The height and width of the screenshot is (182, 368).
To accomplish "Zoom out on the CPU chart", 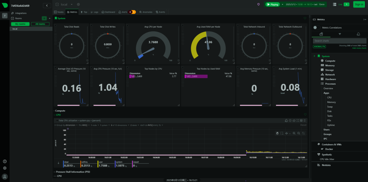I will point(298,133).
